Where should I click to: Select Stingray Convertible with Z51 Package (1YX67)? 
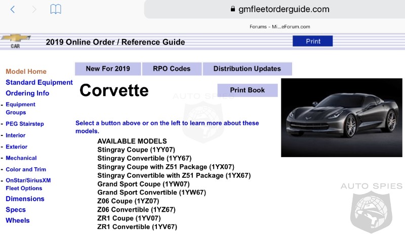174,175
